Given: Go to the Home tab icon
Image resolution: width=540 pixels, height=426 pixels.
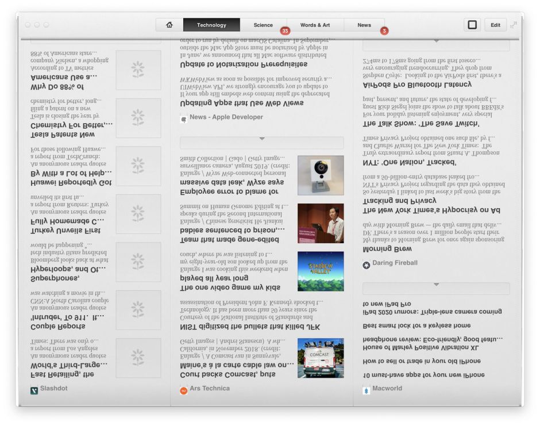Looking at the screenshot, I should click(x=169, y=25).
